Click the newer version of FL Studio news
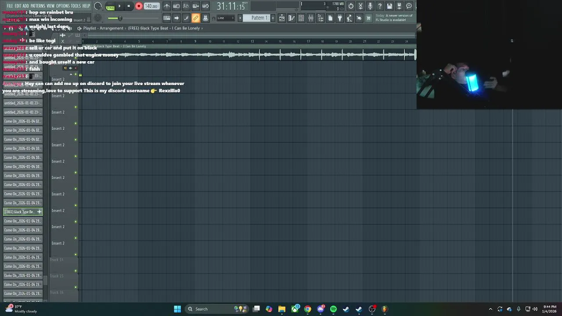Image resolution: width=562 pixels, height=316 pixels. 394,18
